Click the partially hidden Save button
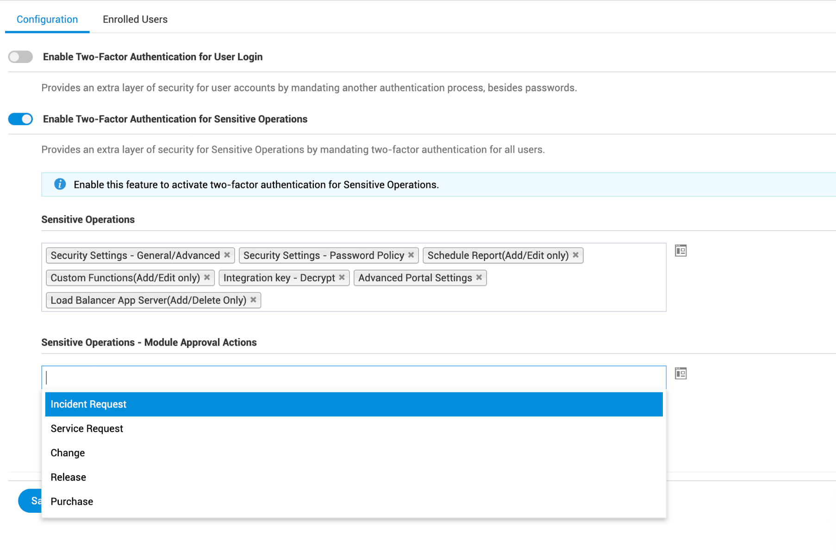836x554 pixels. (31, 501)
